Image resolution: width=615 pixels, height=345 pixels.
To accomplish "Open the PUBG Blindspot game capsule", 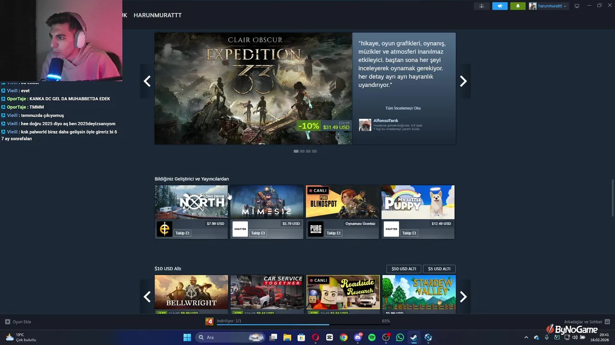I will (x=342, y=202).
